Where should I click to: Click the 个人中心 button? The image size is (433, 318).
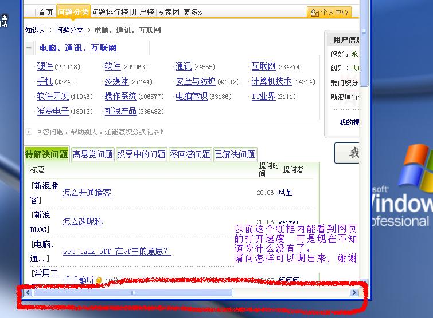(329, 13)
